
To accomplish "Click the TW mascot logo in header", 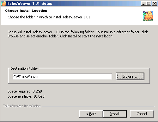I will point(148,16).
